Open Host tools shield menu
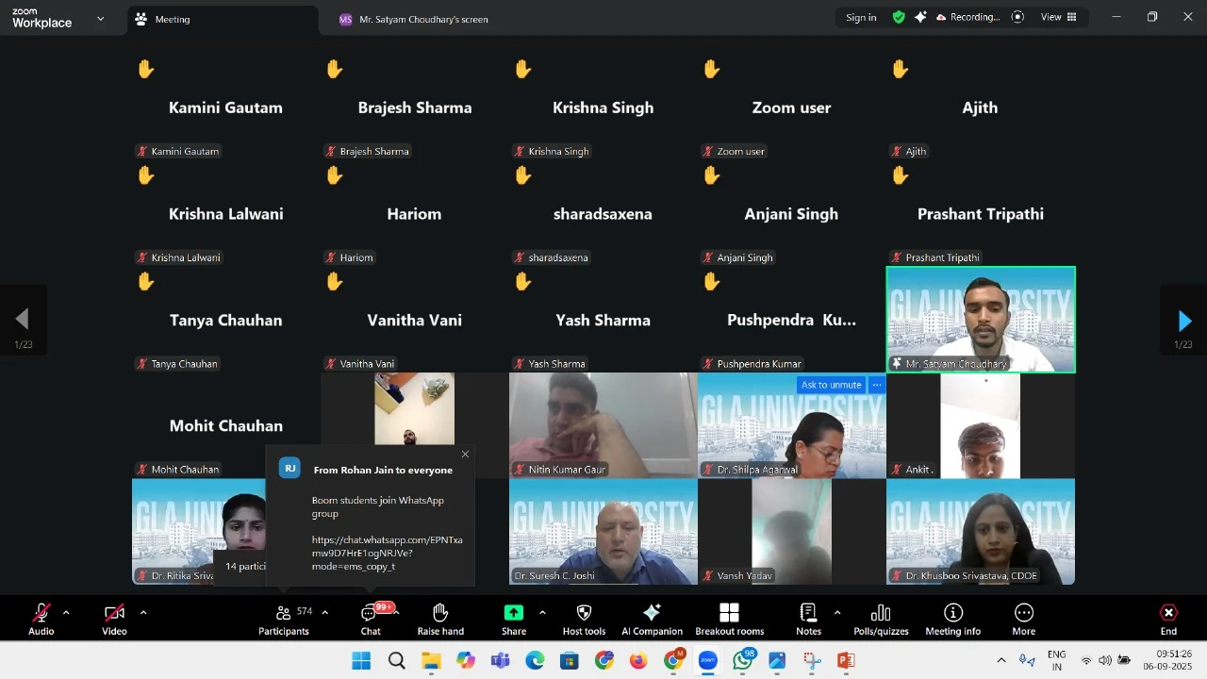 tap(584, 620)
